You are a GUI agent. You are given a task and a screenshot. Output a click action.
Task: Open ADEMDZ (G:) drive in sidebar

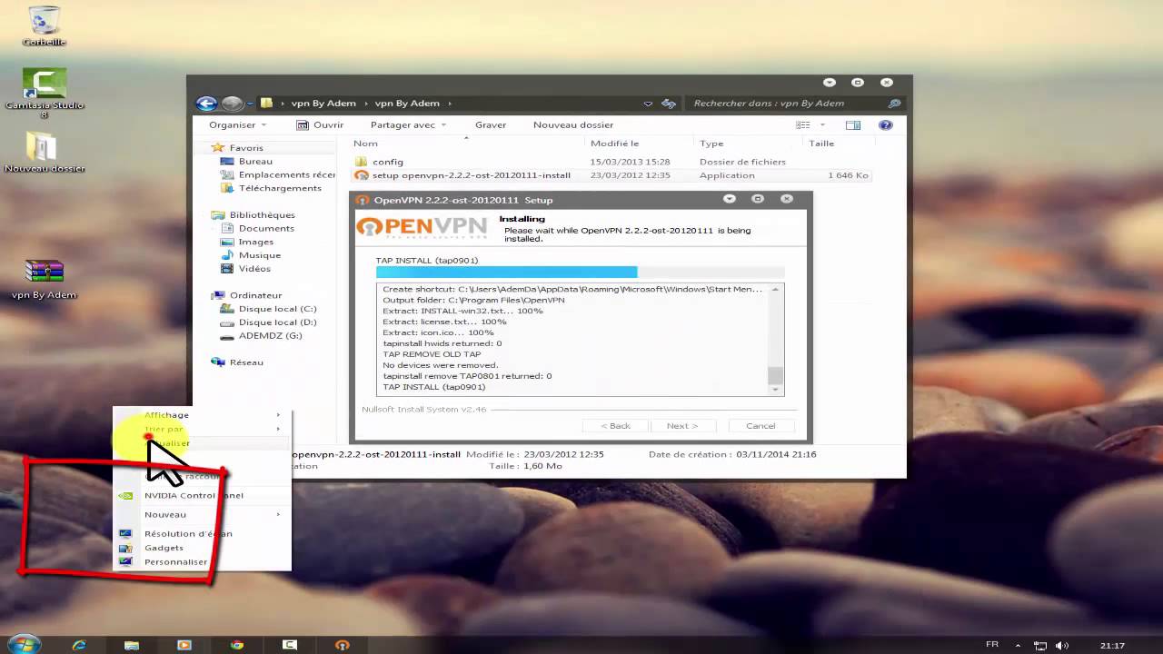click(x=270, y=335)
